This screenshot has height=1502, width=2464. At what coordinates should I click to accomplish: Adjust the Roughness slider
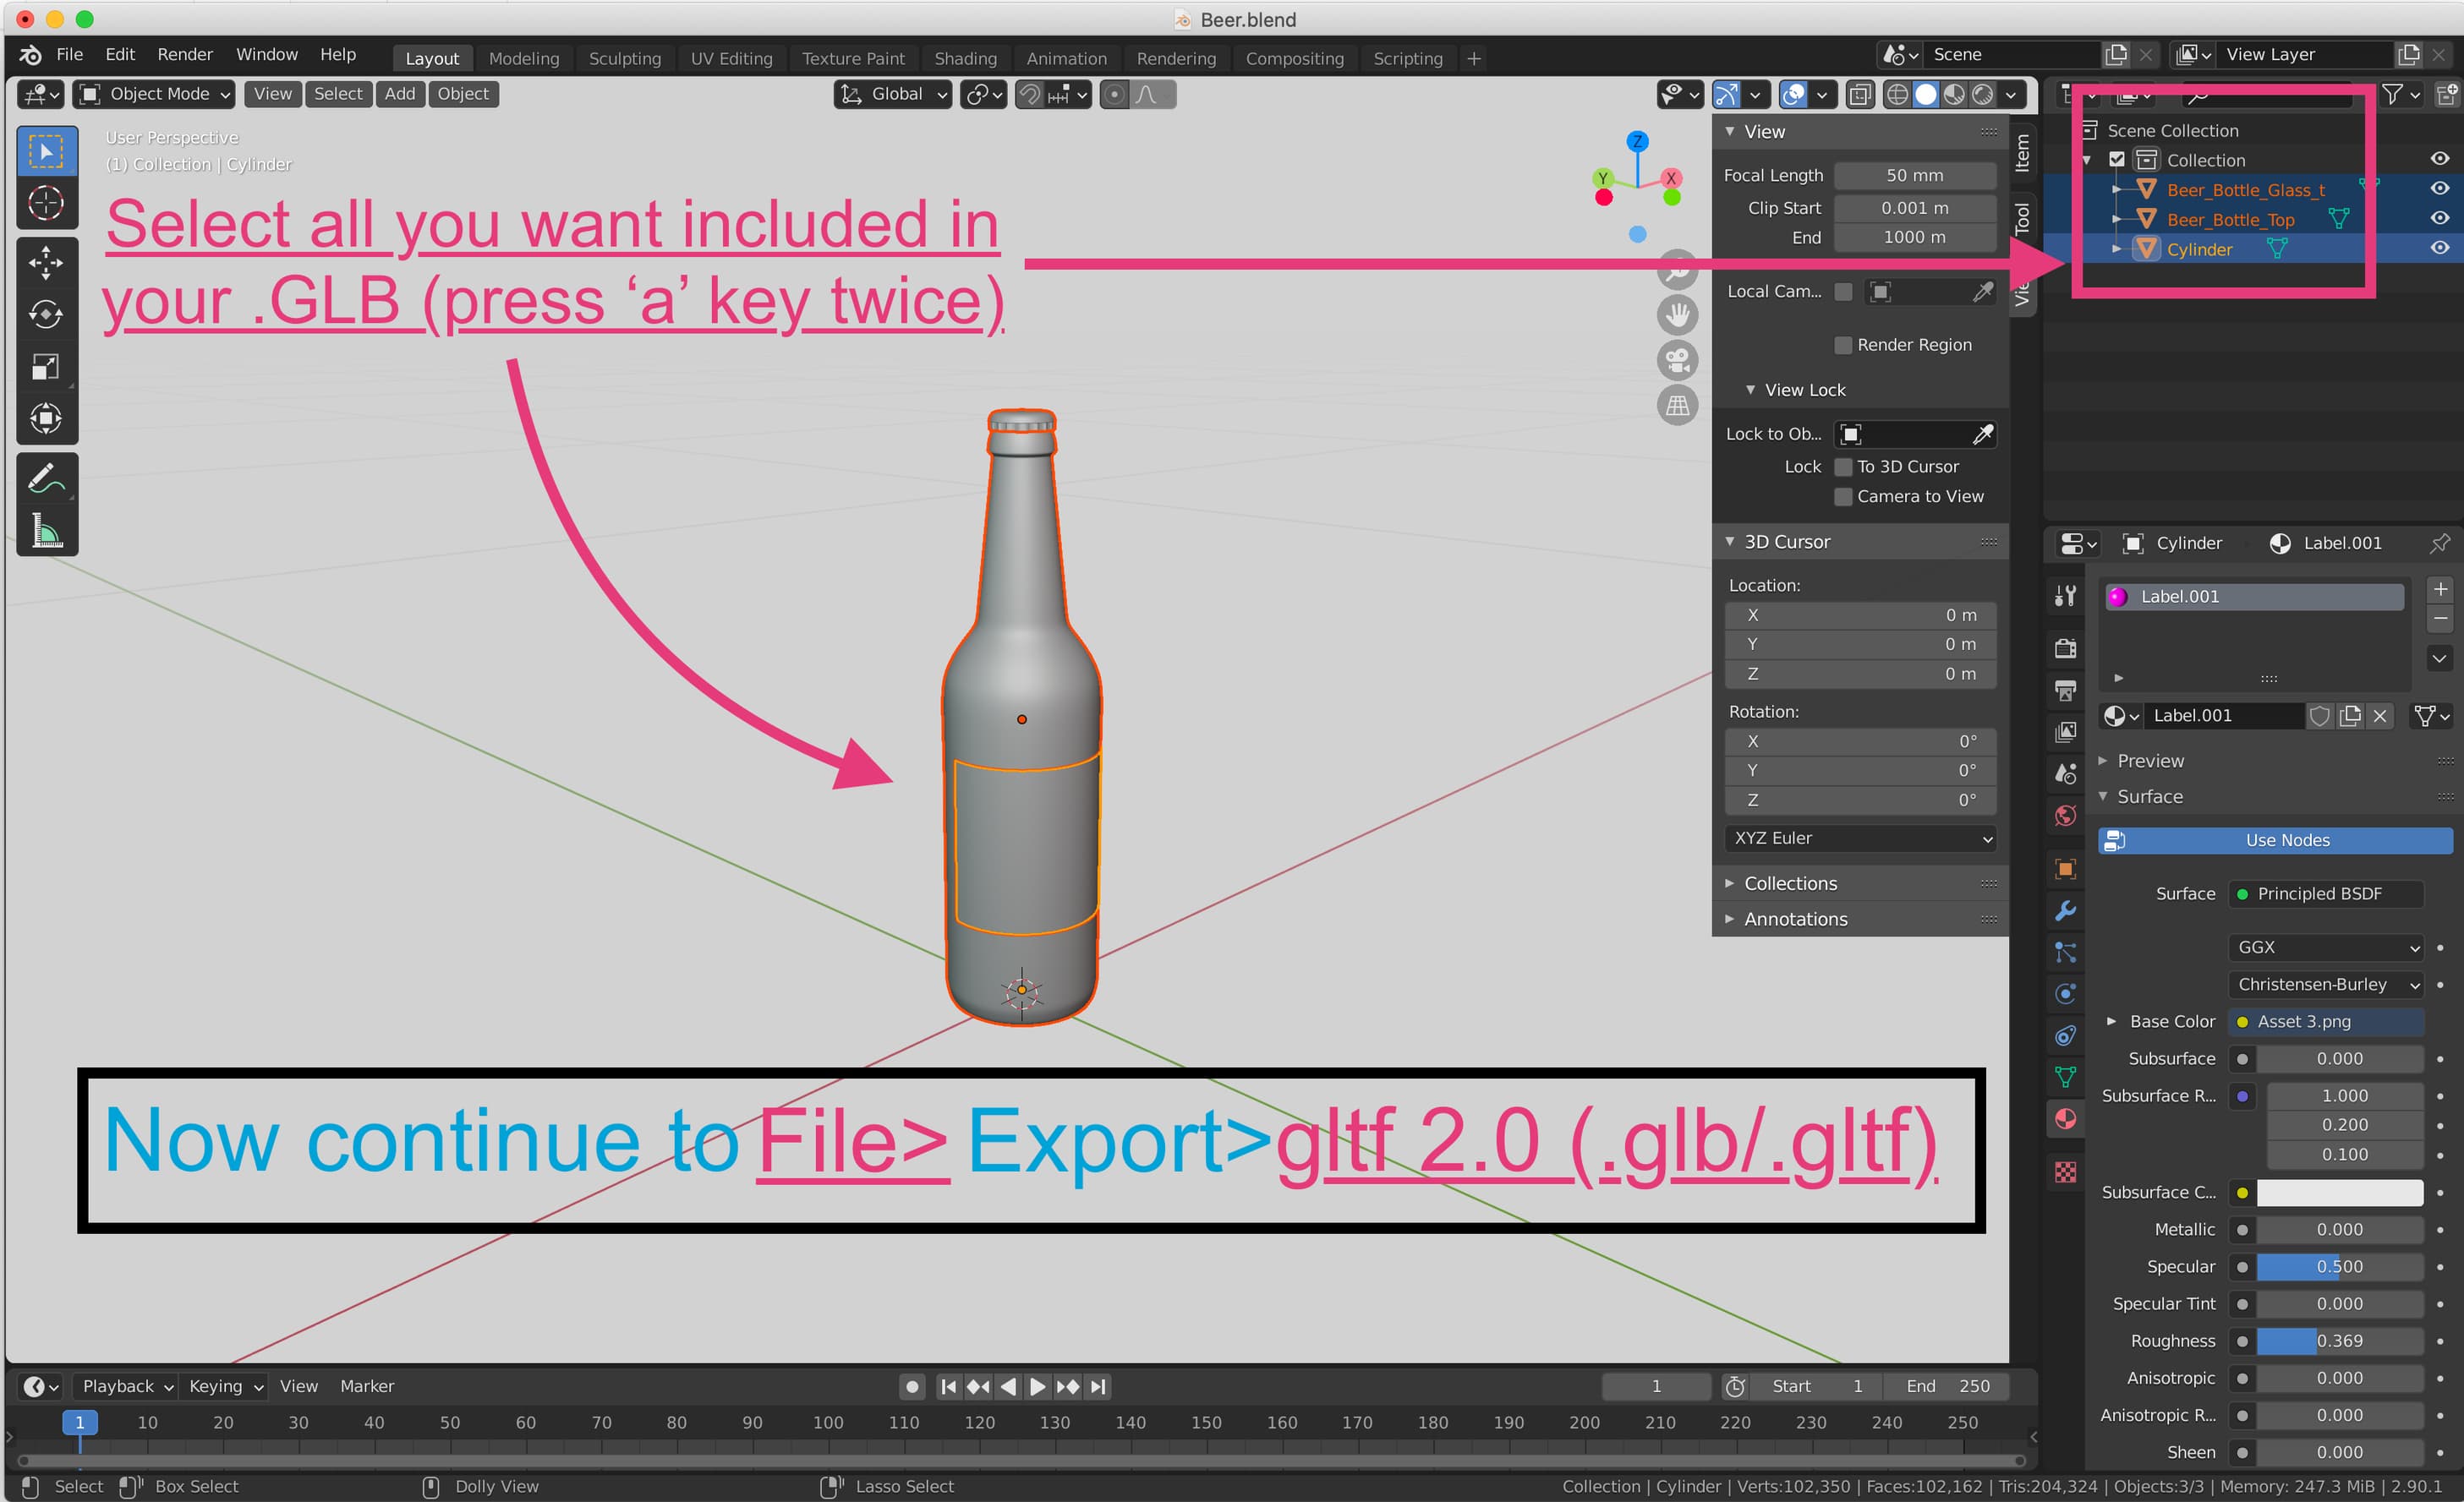2339,1340
